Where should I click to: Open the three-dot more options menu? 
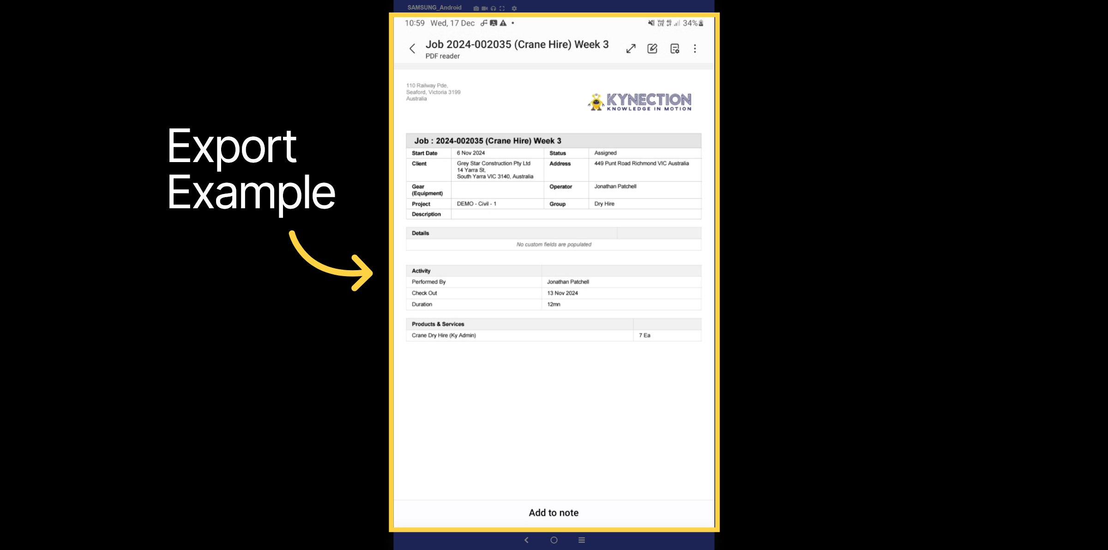tap(695, 48)
